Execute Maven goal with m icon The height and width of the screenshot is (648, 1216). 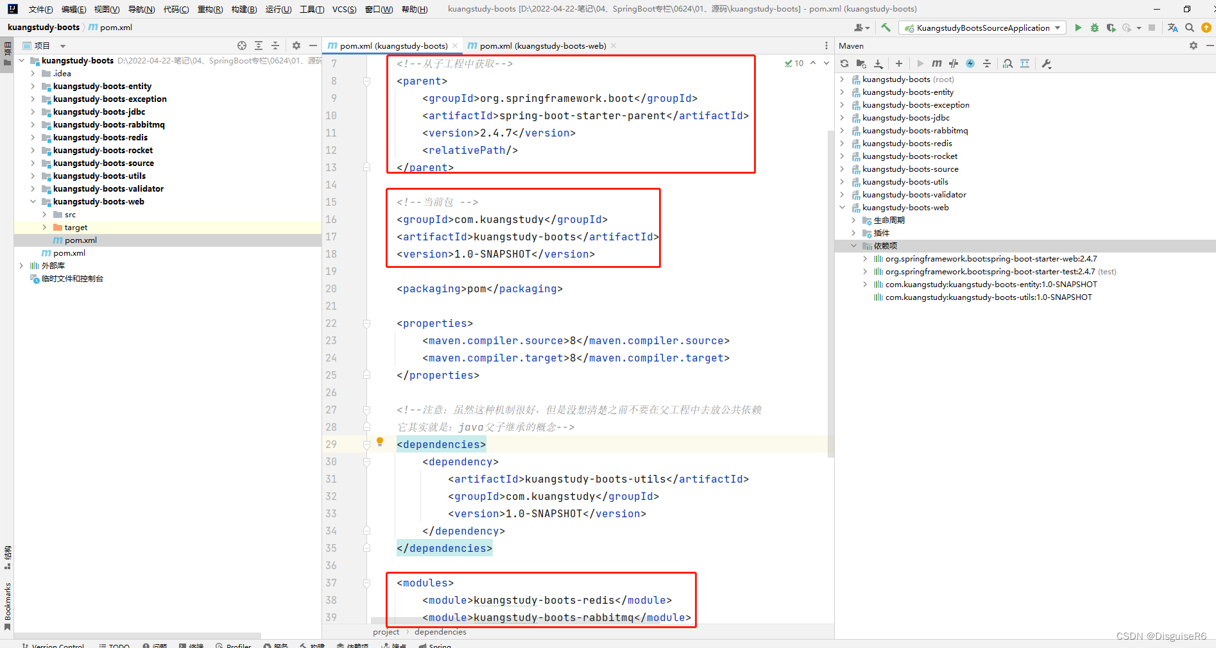(937, 63)
